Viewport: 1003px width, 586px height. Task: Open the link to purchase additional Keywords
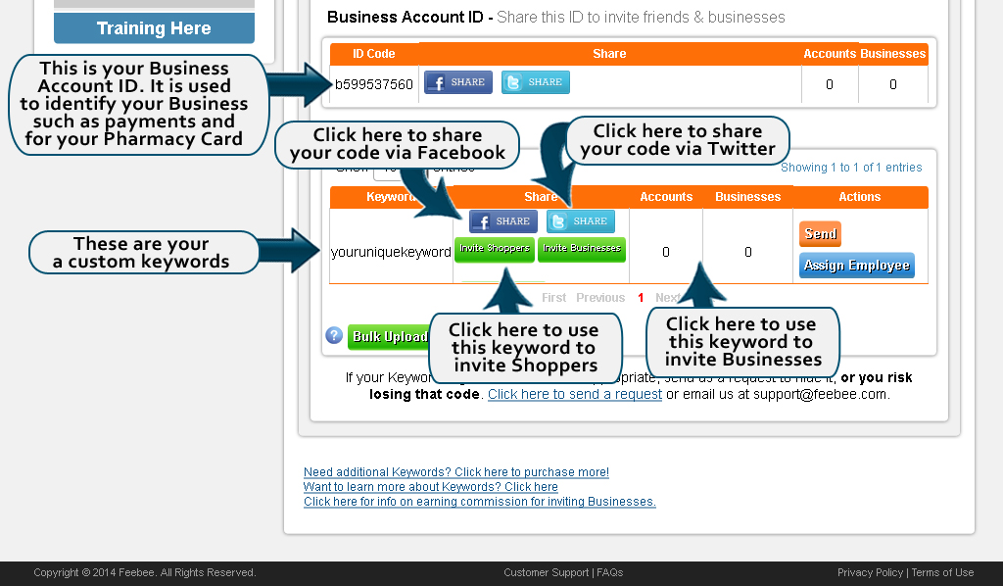pyautogui.click(x=455, y=472)
